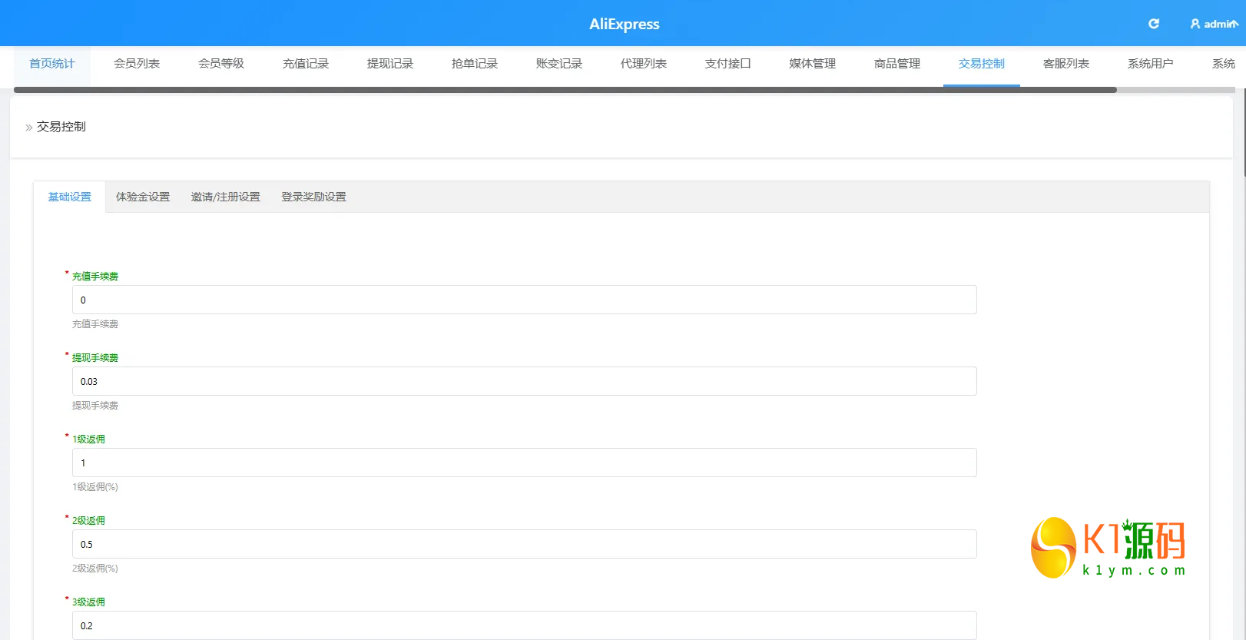Switch to 基础设置 tab
The width and height of the screenshot is (1246, 640).
(x=70, y=197)
